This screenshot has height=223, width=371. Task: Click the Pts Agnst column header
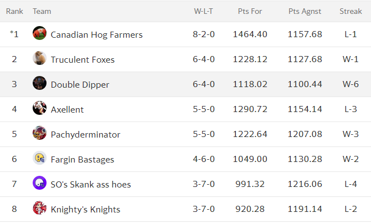pos(305,12)
